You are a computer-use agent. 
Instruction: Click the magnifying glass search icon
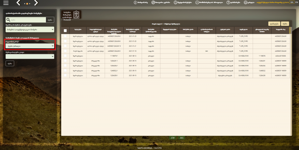coord(8,20)
